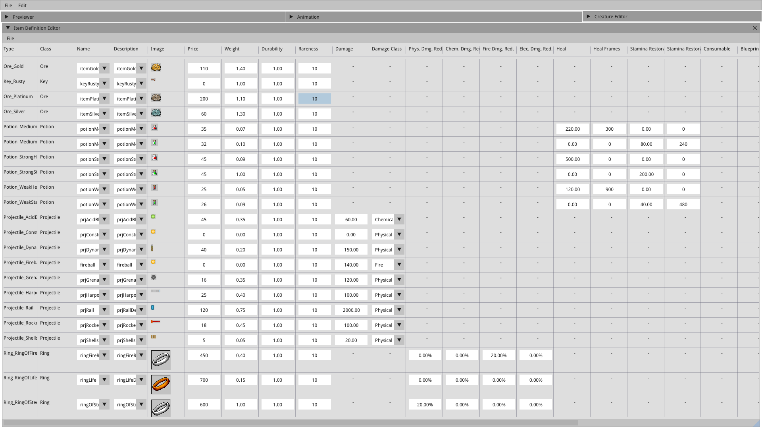Open the fireball Damage Class dropdown
The width and height of the screenshot is (762, 429).
point(399,265)
